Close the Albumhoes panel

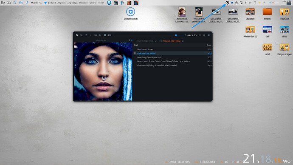tap(132, 40)
